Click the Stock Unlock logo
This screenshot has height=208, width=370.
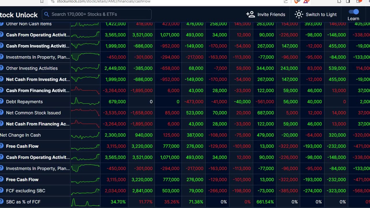tap(19, 15)
